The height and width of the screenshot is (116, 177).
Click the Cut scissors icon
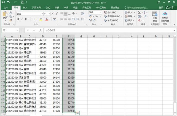pyautogui.click(x=11, y=12)
